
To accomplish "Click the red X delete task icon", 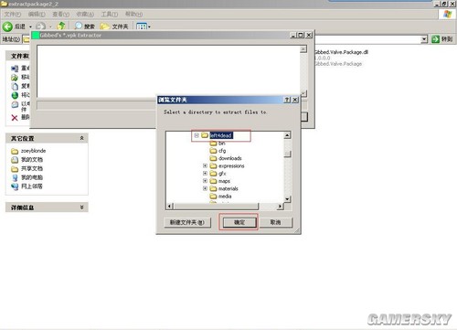I will point(15,118).
